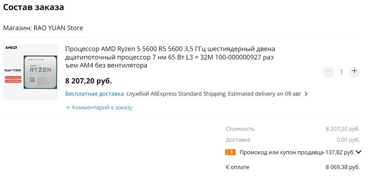This screenshot has height=181, width=371.
Task: Click the Состав заказа heading
Action: coord(34,7)
